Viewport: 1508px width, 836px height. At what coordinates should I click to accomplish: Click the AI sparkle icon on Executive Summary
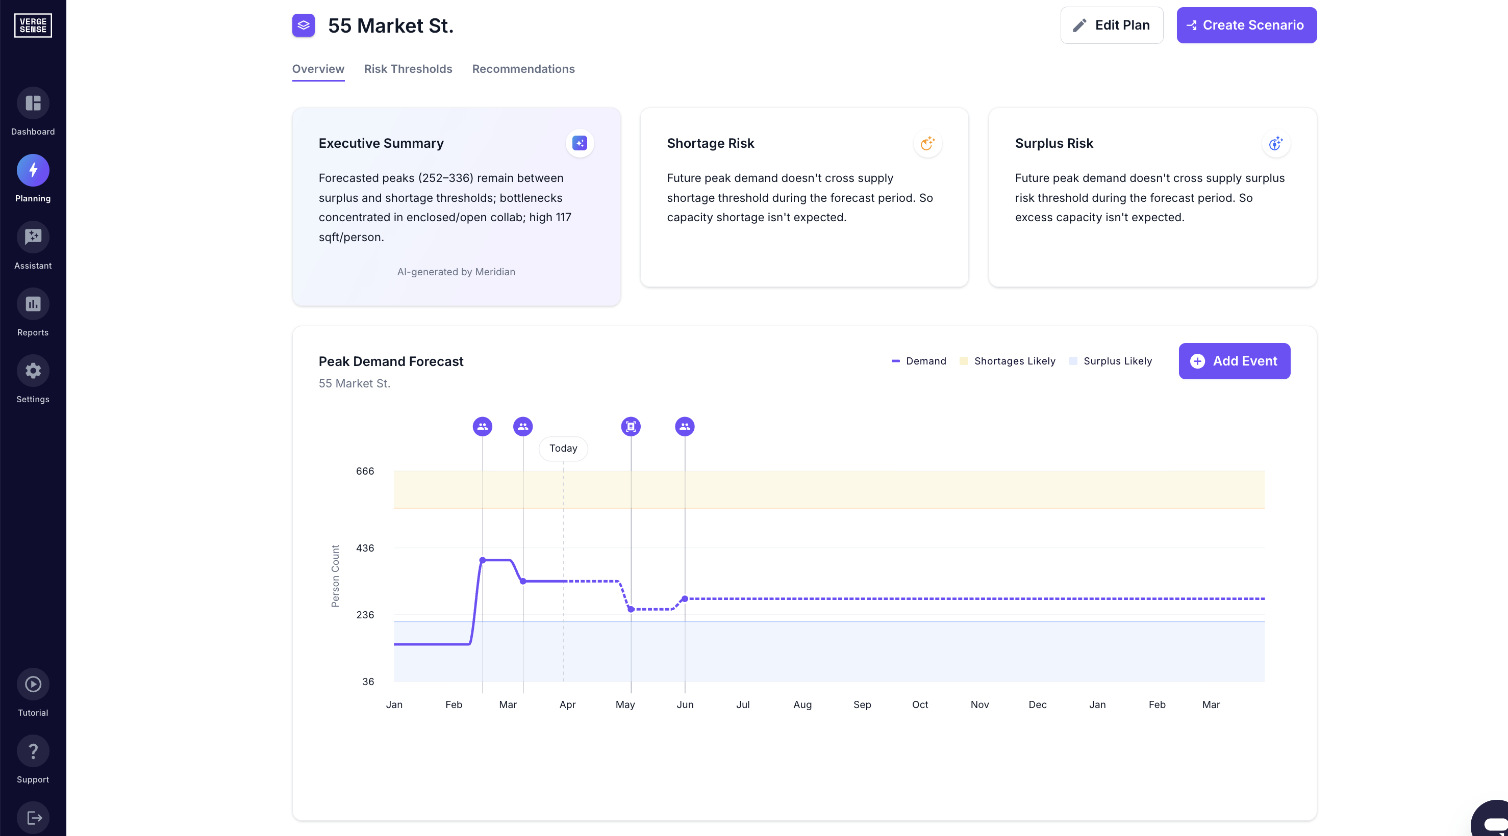pyautogui.click(x=579, y=143)
